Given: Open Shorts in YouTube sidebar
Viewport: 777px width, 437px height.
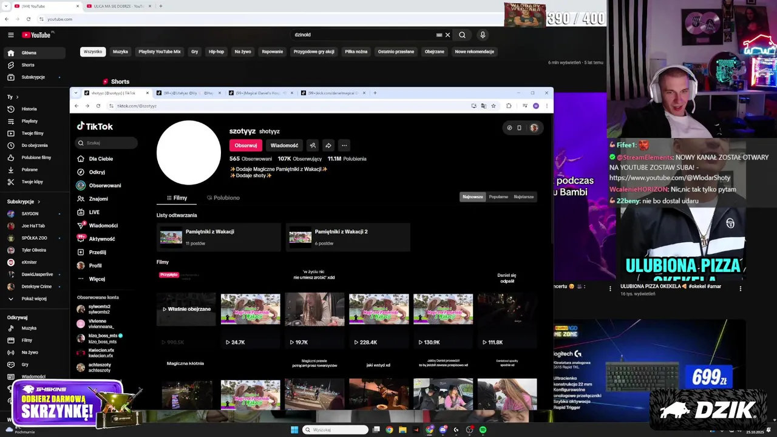Looking at the screenshot, I should click(28, 65).
